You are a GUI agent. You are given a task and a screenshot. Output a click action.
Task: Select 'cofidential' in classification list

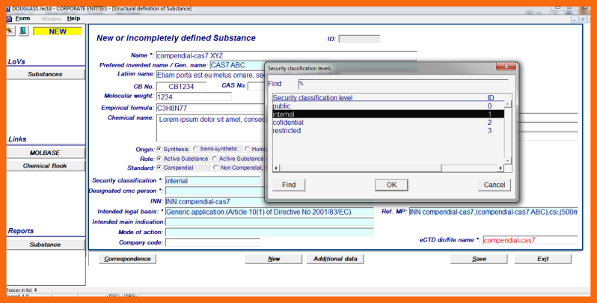point(388,123)
